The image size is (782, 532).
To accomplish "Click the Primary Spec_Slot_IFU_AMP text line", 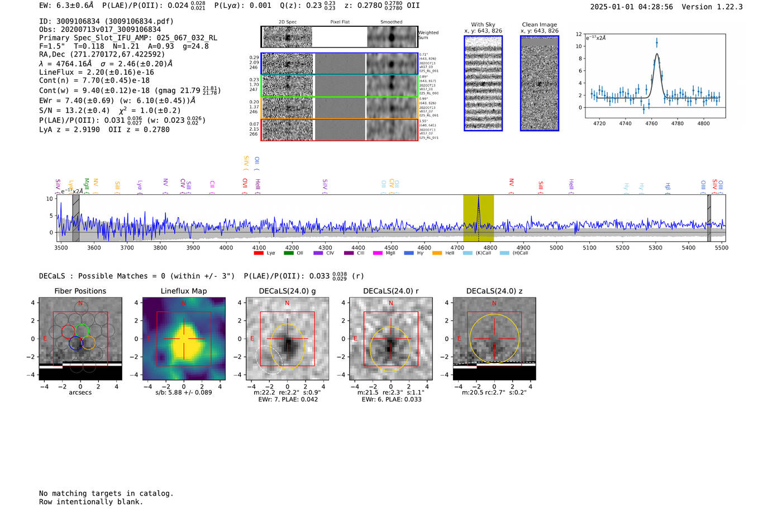I will coord(128,38).
